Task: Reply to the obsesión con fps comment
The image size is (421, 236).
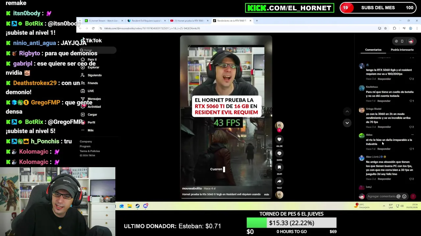Action: point(384,179)
